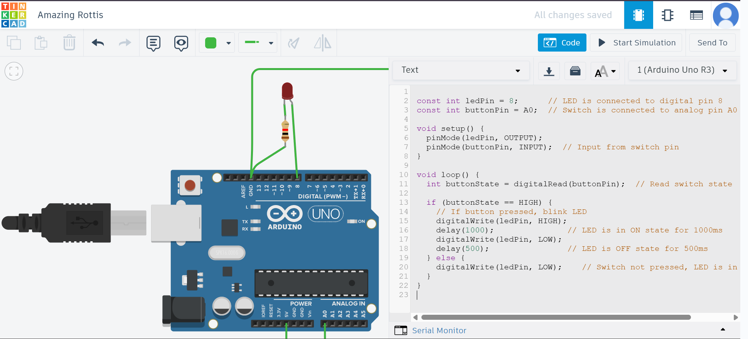Image resolution: width=748 pixels, height=339 pixels.
Task: Click the rotate component icon
Action: 294,43
